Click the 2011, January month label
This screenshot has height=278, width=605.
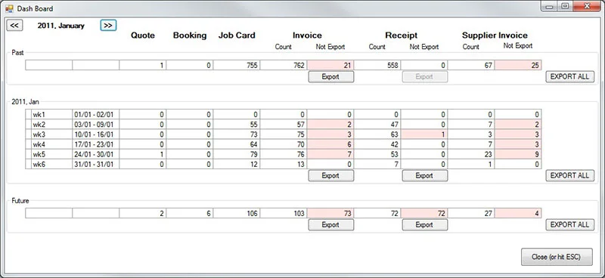pos(61,26)
